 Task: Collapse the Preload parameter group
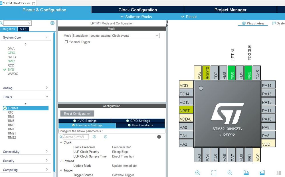(x=61, y=161)
